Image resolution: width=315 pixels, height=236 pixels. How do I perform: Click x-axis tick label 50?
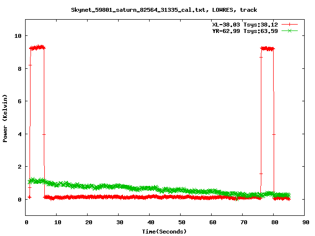pyautogui.click(x=182, y=222)
